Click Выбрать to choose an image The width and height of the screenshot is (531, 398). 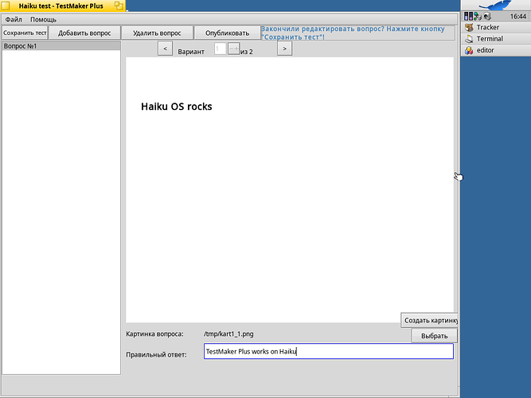click(435, 336)
